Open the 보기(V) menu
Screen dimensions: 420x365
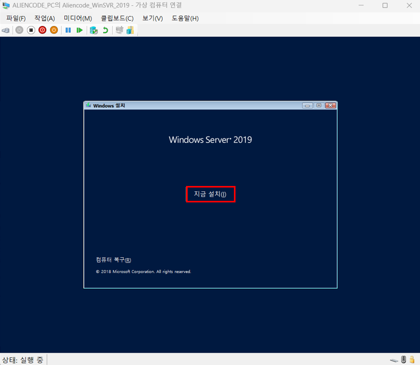click(x=153, y=18)
